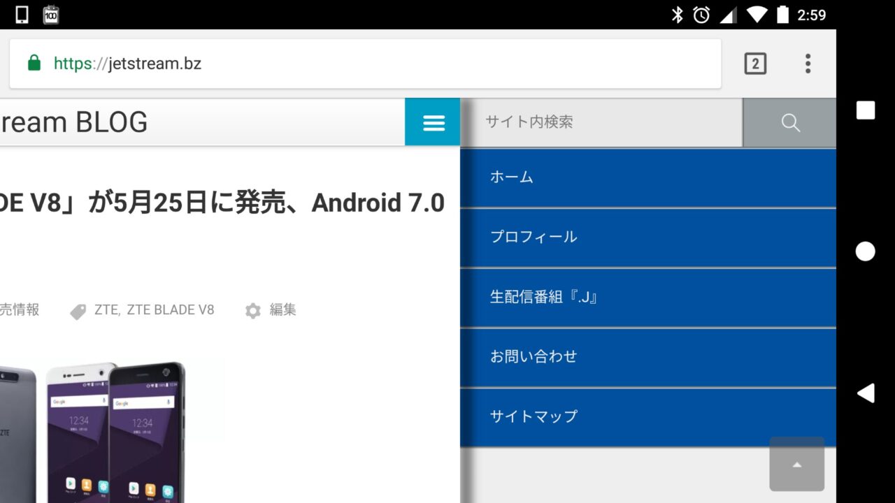
Task: Open the Chrome tab switcher
Action: tap(754, 64)
